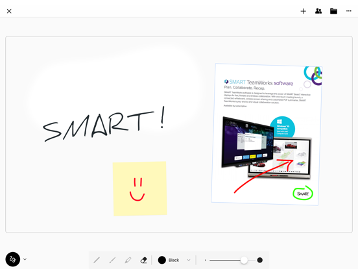This screenshot has width=358, height=269.
Task: Click the Black color label
Action: click(174, 260)
